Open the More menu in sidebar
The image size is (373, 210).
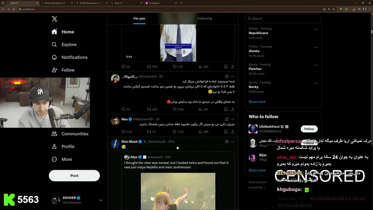(x=62, y=160)
